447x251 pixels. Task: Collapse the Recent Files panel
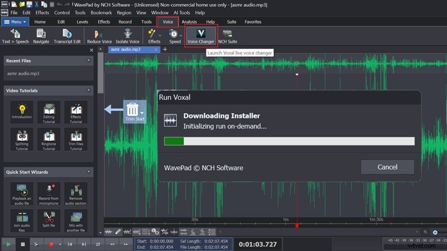tap(88, 60)
